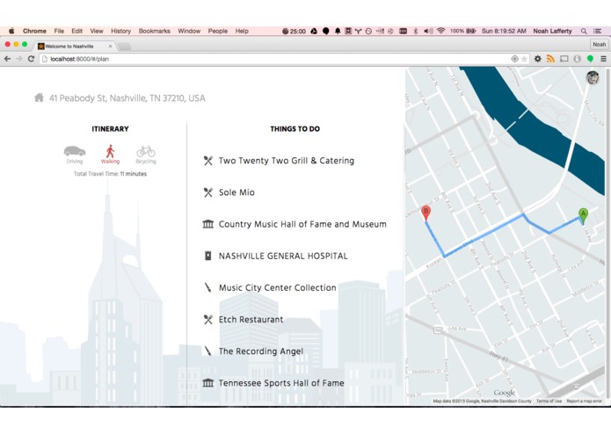Select Driving travel mode car icon
This screenshot has width=611, height=434.
click(75, 151)
